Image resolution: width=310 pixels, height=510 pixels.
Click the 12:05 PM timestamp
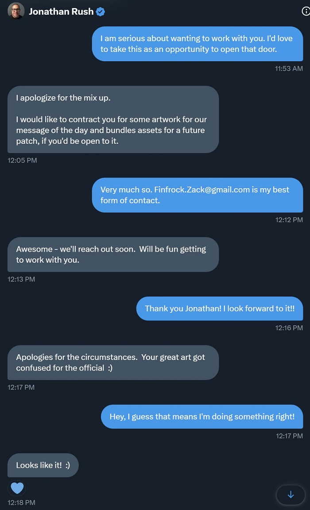[x=22, y=160]
